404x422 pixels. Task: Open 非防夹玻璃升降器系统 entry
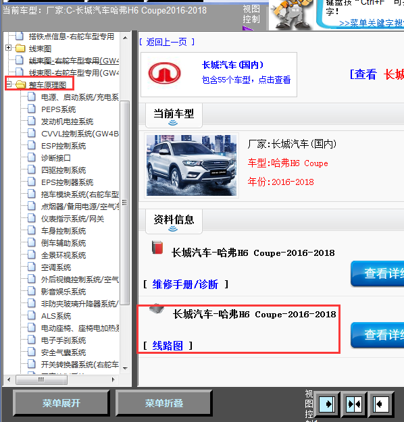(80, 304)
